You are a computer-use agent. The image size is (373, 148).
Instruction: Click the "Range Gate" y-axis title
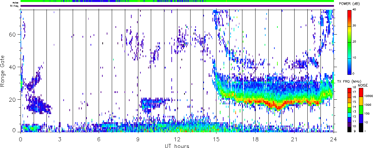click(x=3, y=71)
